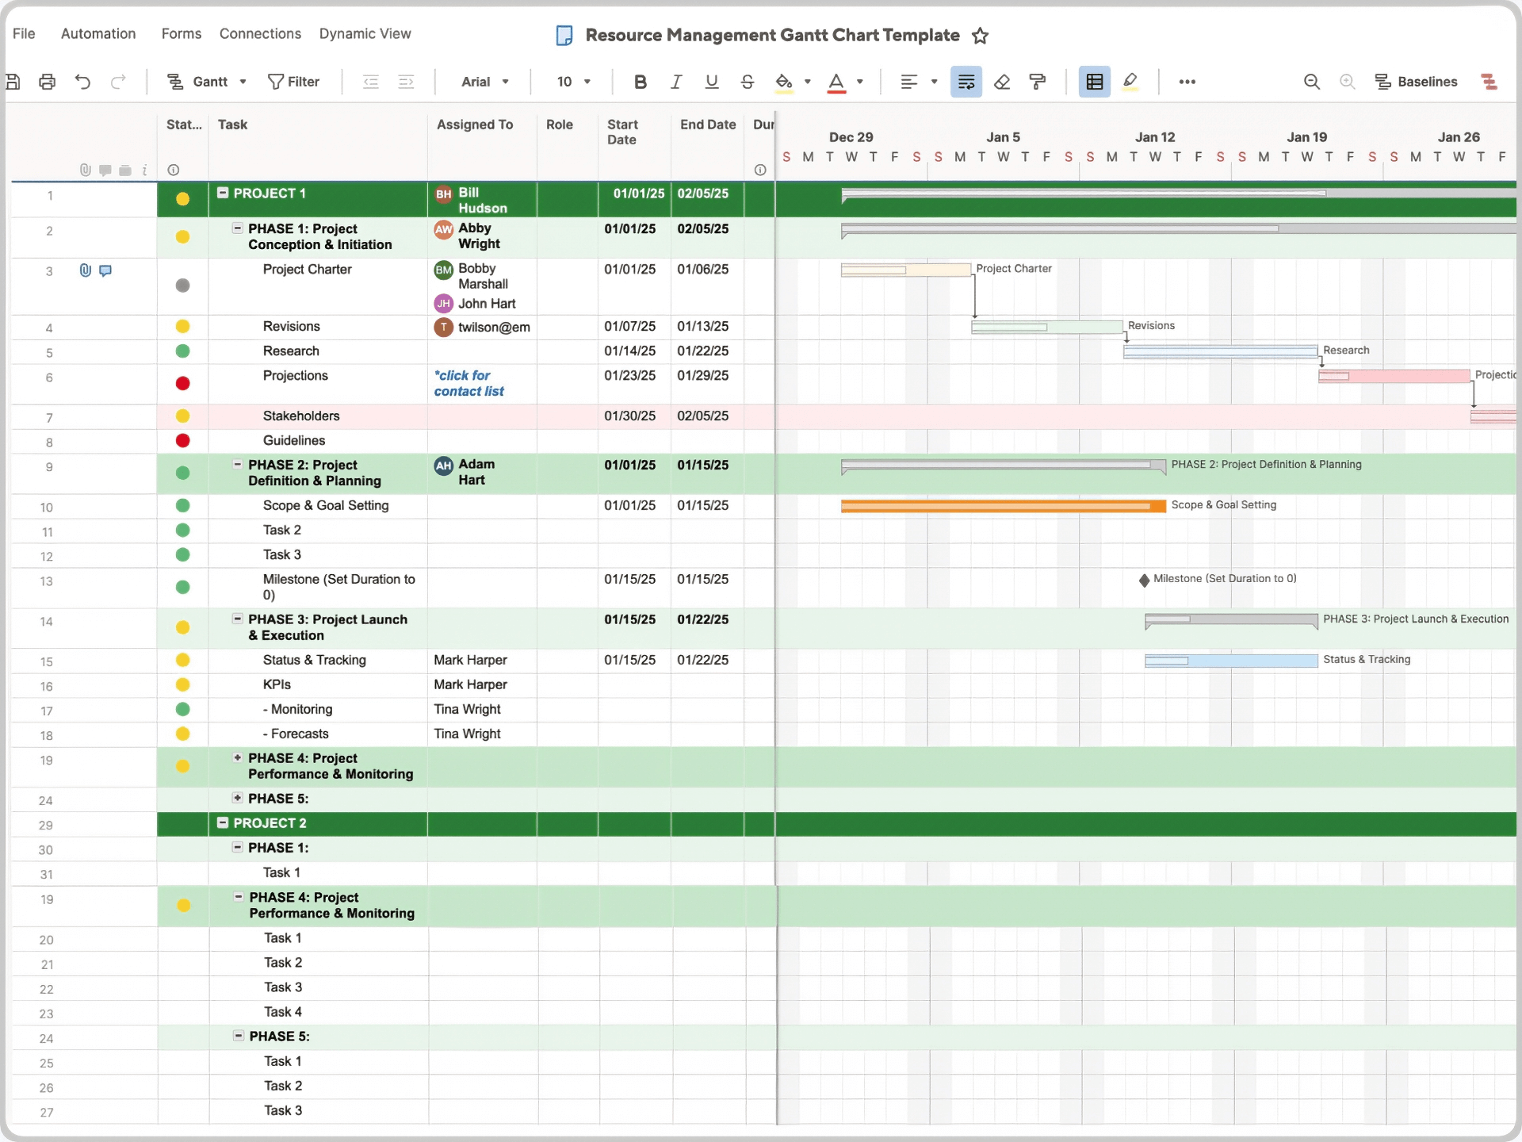Toggle underline formatting
This screenshot has height=1142, width=1522.
(x=711, y=82)
